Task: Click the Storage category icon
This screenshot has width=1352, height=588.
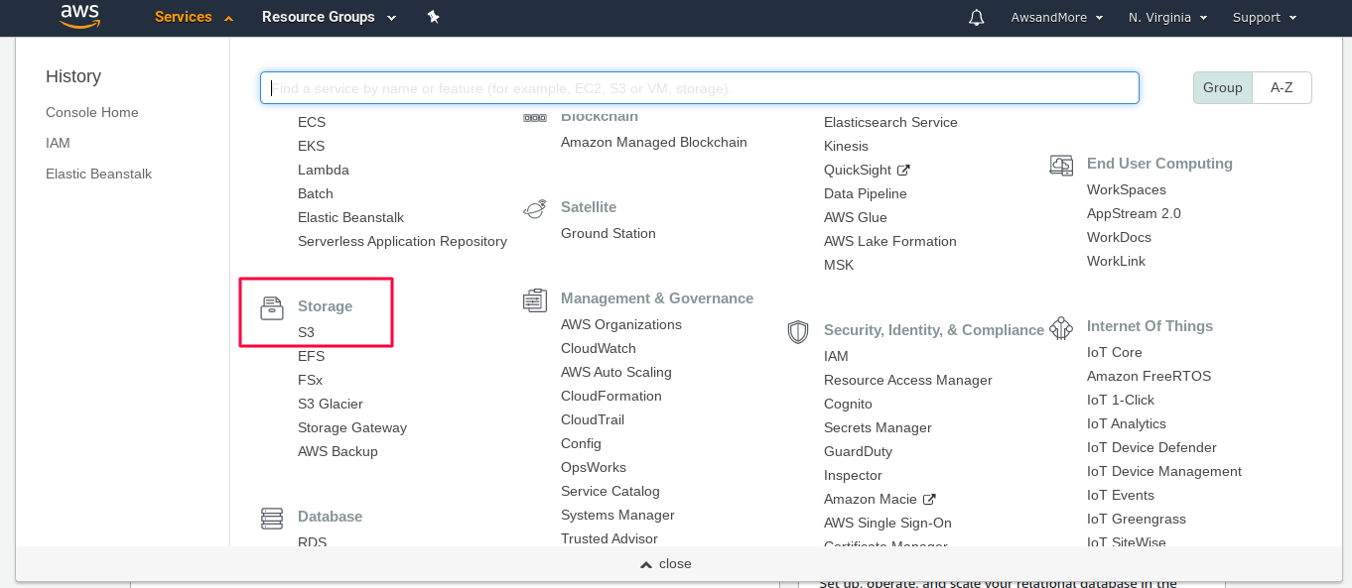Action: tap(272, 308)
